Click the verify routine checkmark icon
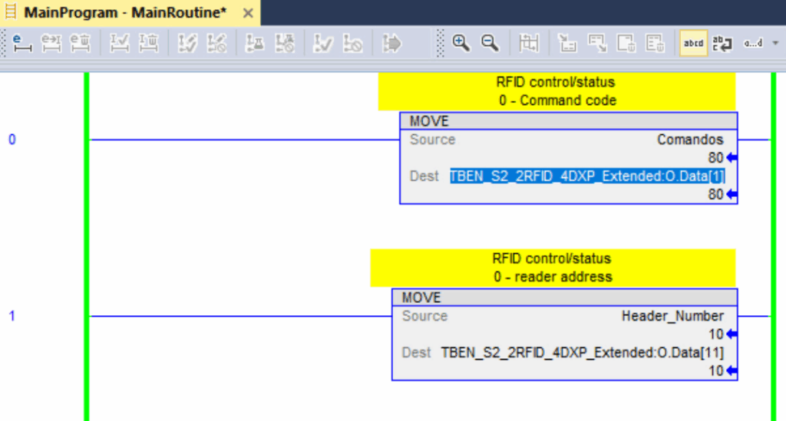The height and width of the screenshot is (421, 786). point(323,44)
